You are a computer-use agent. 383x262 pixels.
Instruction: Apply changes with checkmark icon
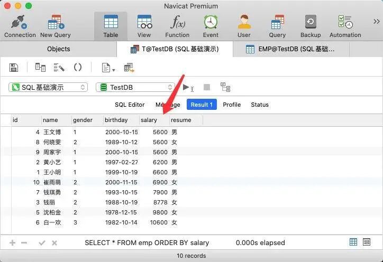42,243
